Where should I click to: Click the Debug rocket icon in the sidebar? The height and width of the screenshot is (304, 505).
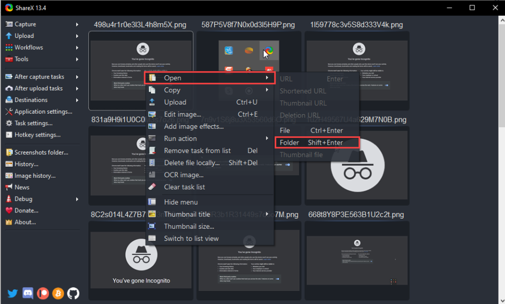click(9, 198)
